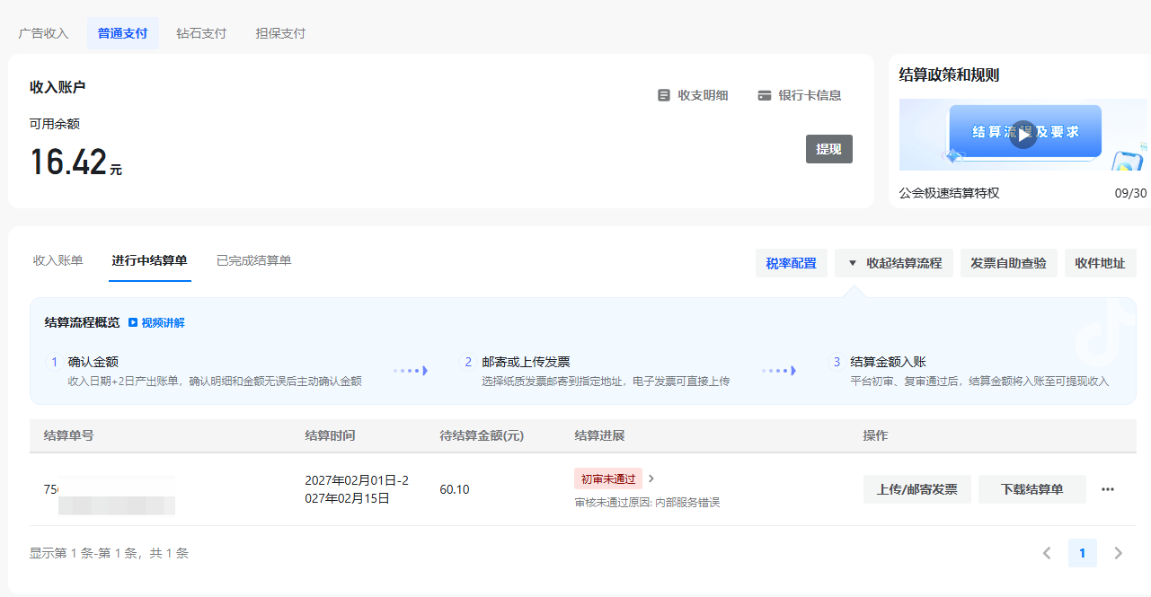Go to next page arrow

click(1119, 553)
